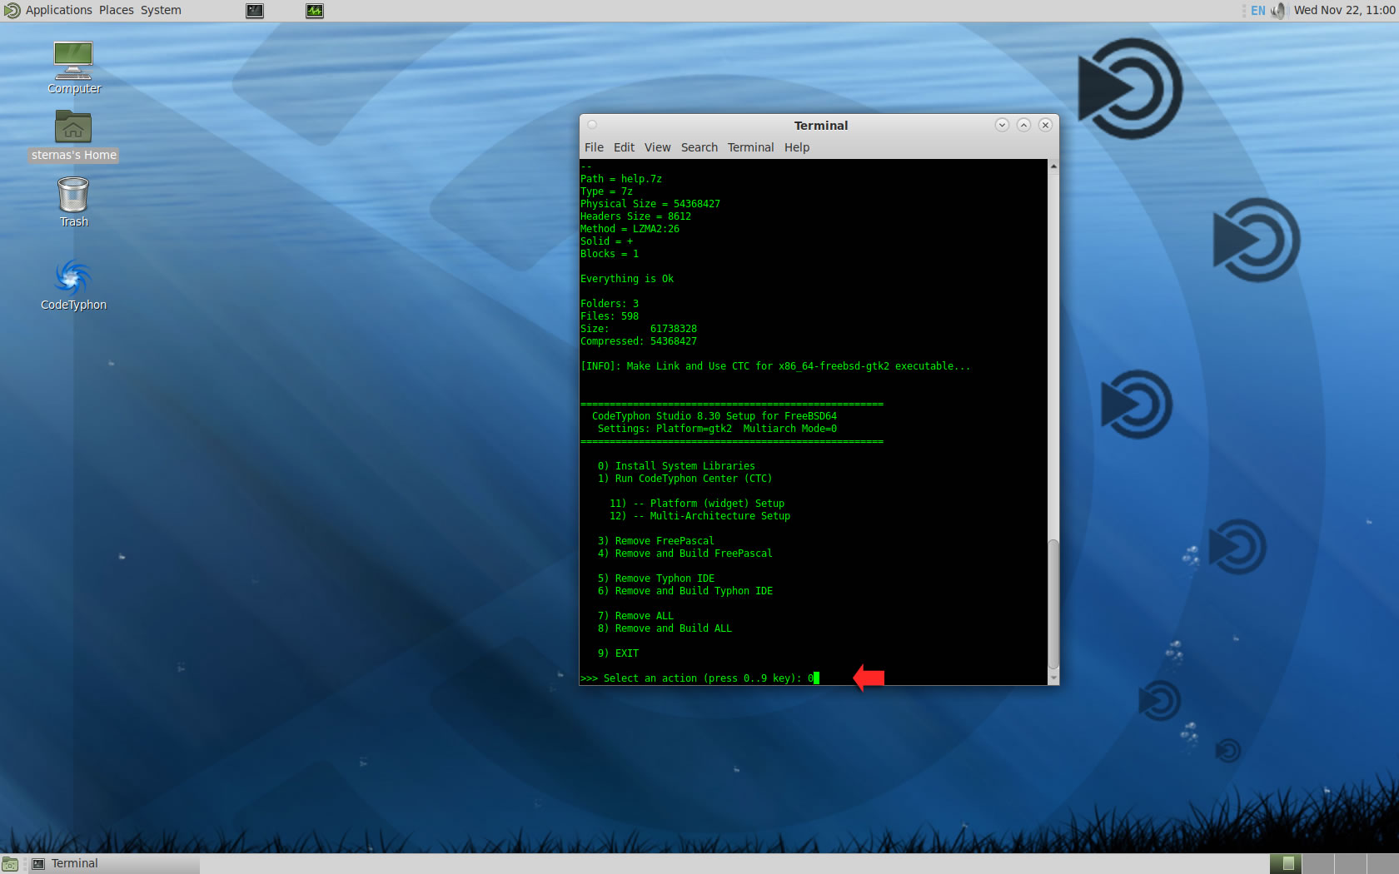Select the Computer desktop icon
The width and height of the screenshot is (1399, 874).
point(73,62)
